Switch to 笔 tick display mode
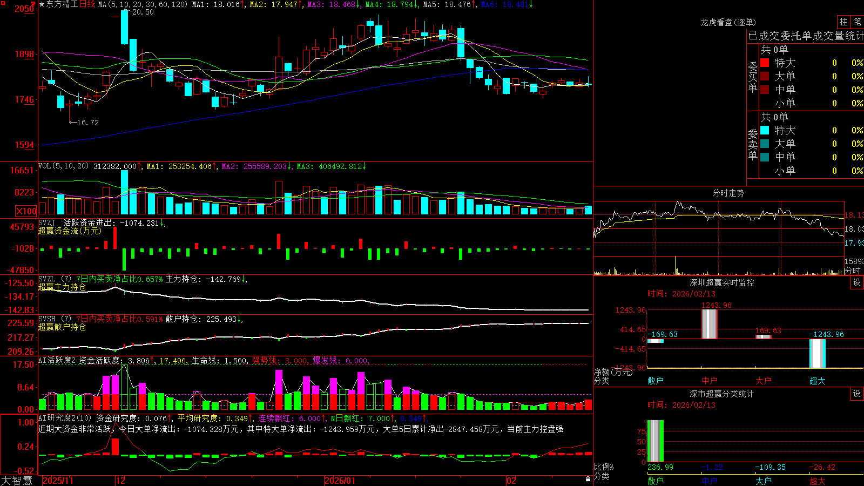The width and height of the screenshot is (864, 486). tap(858, 22)
